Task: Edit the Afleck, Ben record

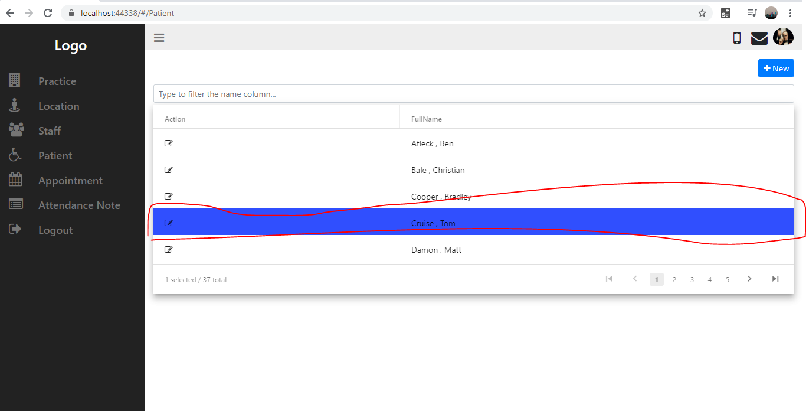Action: [x=168, y=143]
